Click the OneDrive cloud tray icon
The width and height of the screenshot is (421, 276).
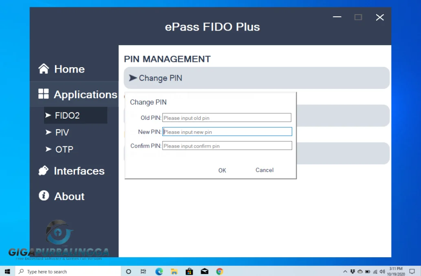pyautogui.click(x=360, y=272)
